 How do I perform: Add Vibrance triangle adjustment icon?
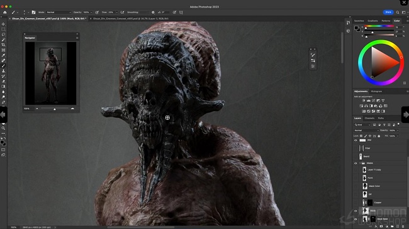(383, 100)
